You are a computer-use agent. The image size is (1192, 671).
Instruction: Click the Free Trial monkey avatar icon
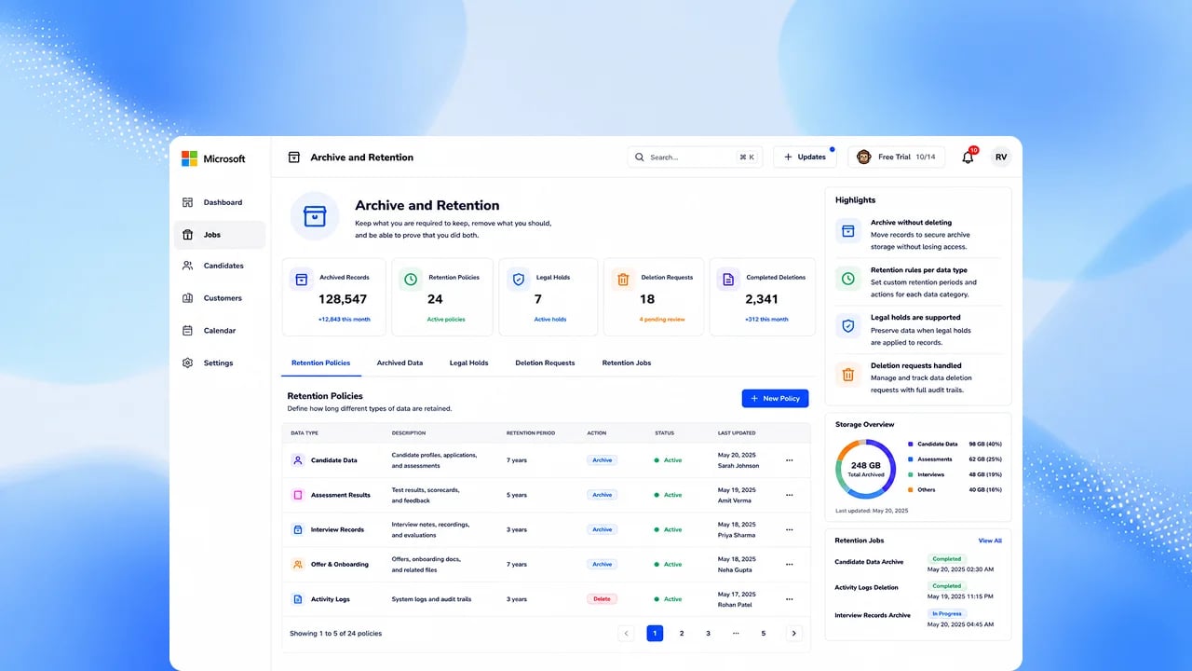point(863,157)
